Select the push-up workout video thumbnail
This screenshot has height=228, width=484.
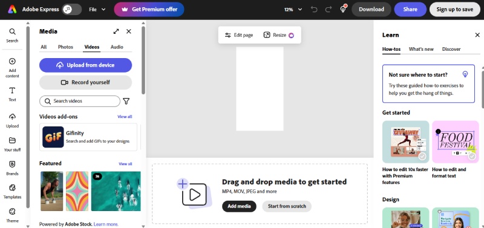click(52, 191)
